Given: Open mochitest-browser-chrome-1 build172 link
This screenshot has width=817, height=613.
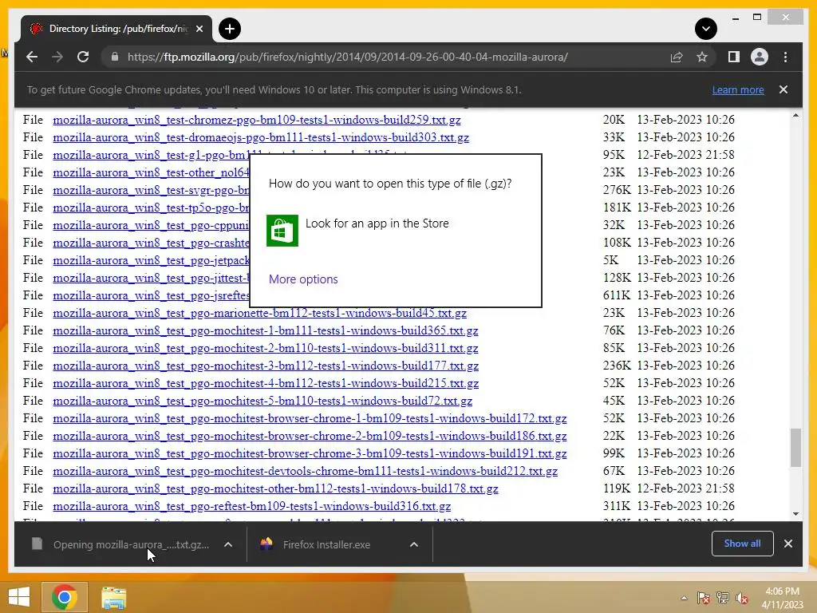Looking at the screenshot, I should 310,418.
